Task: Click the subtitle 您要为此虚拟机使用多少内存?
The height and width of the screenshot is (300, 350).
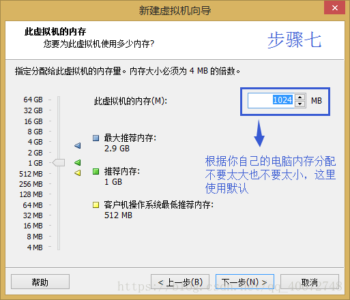Action: pyautogui.click(x=99, y=44)
